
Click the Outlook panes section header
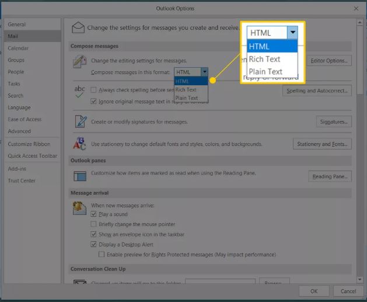[x=210, y=161]
